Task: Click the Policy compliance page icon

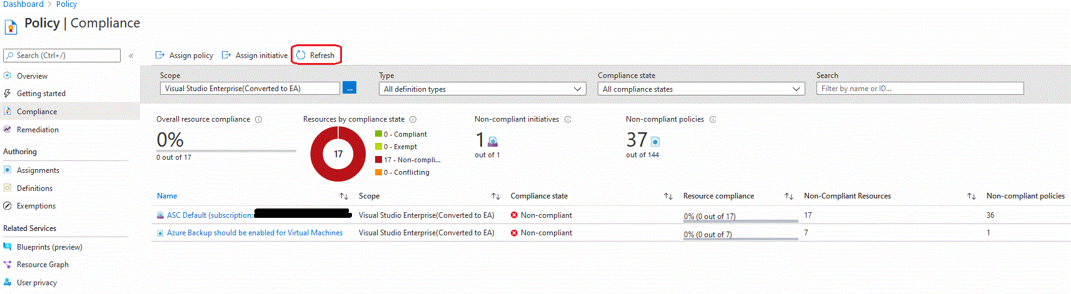Action: (x=11, y=27)
